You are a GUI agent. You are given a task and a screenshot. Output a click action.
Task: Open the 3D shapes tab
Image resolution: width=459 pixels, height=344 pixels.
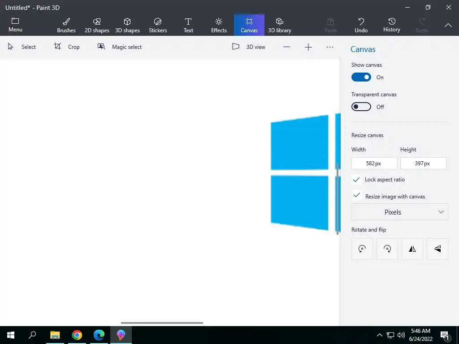tap(127, 26)
